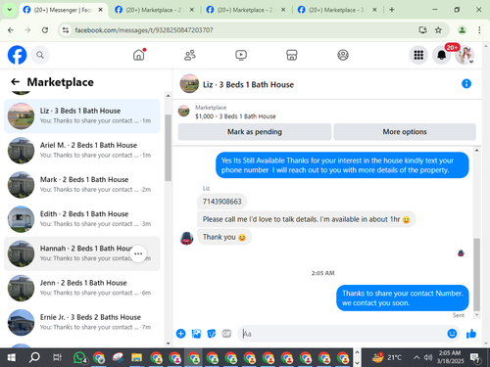
Task: Click the browser back arrow
Action: click(x=11, y=30)
